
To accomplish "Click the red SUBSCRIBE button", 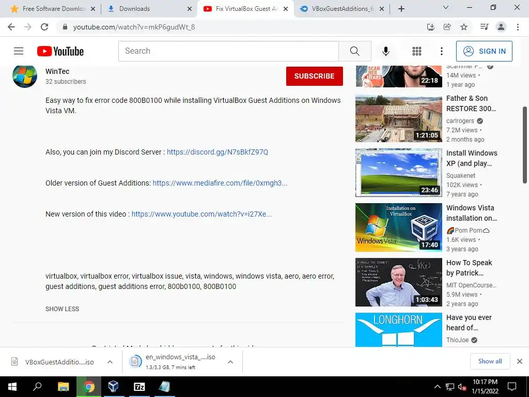I will tap(315, 77).
